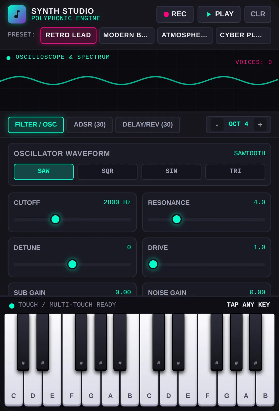Tap the second octave C-sharp black key
This screenshot has width=279, height=411.
click(x=159, y=342)
